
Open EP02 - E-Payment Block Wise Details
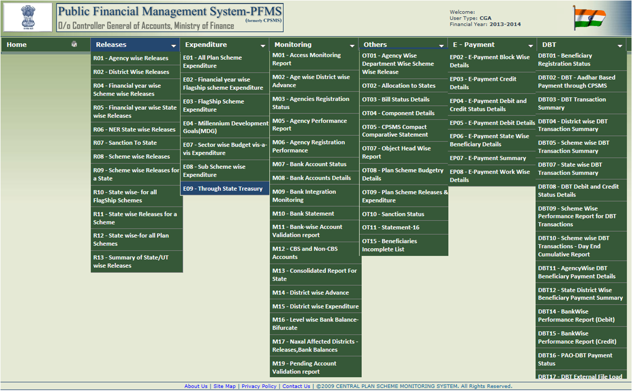pyautogui.click(x=493, y=62)
